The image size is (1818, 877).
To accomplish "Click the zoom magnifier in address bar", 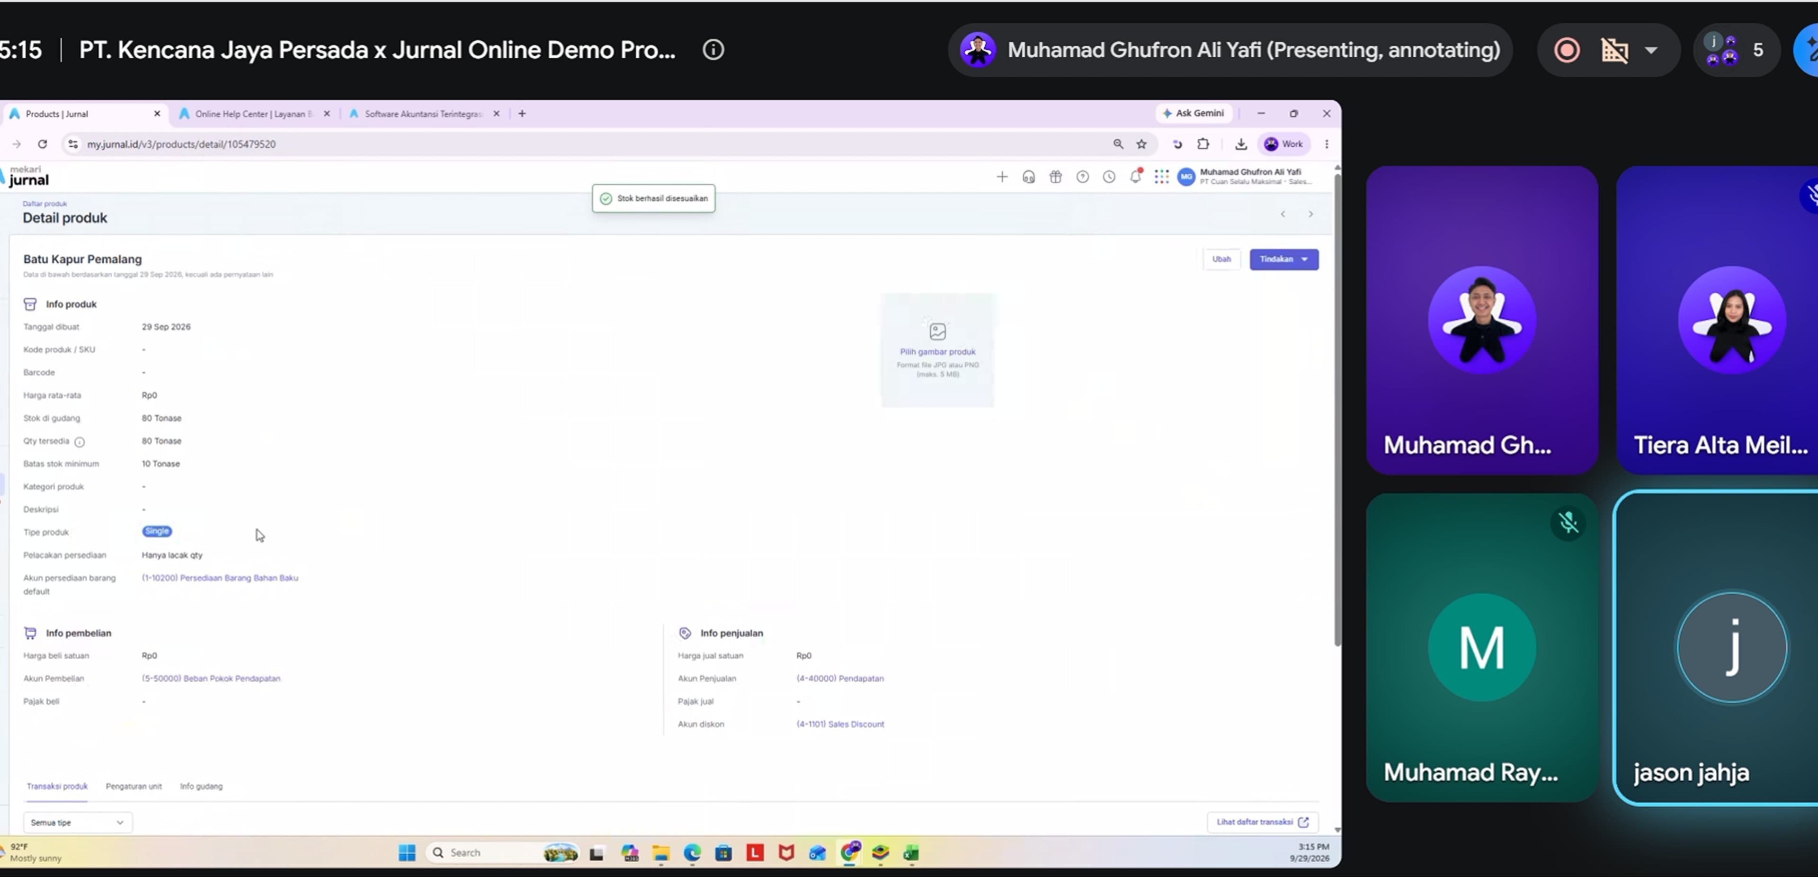I will [x=1118, y=144].
